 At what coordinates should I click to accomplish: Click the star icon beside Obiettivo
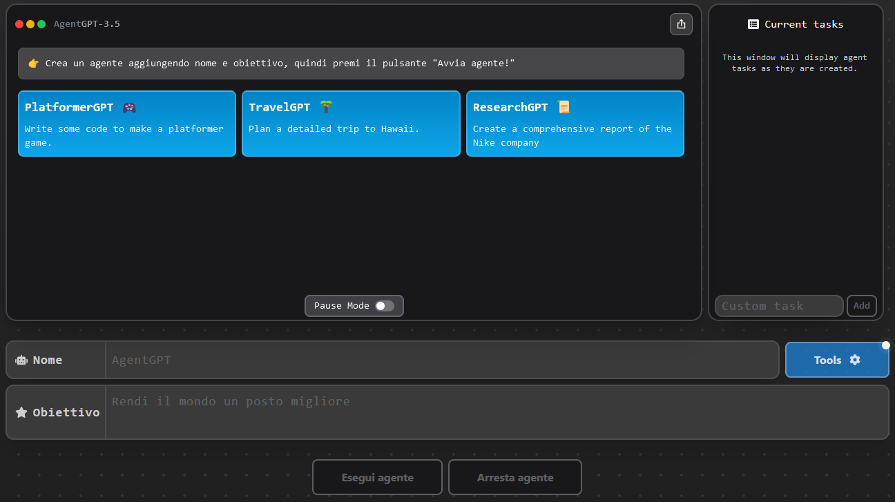pyautogui.click(x=21, y=412)
